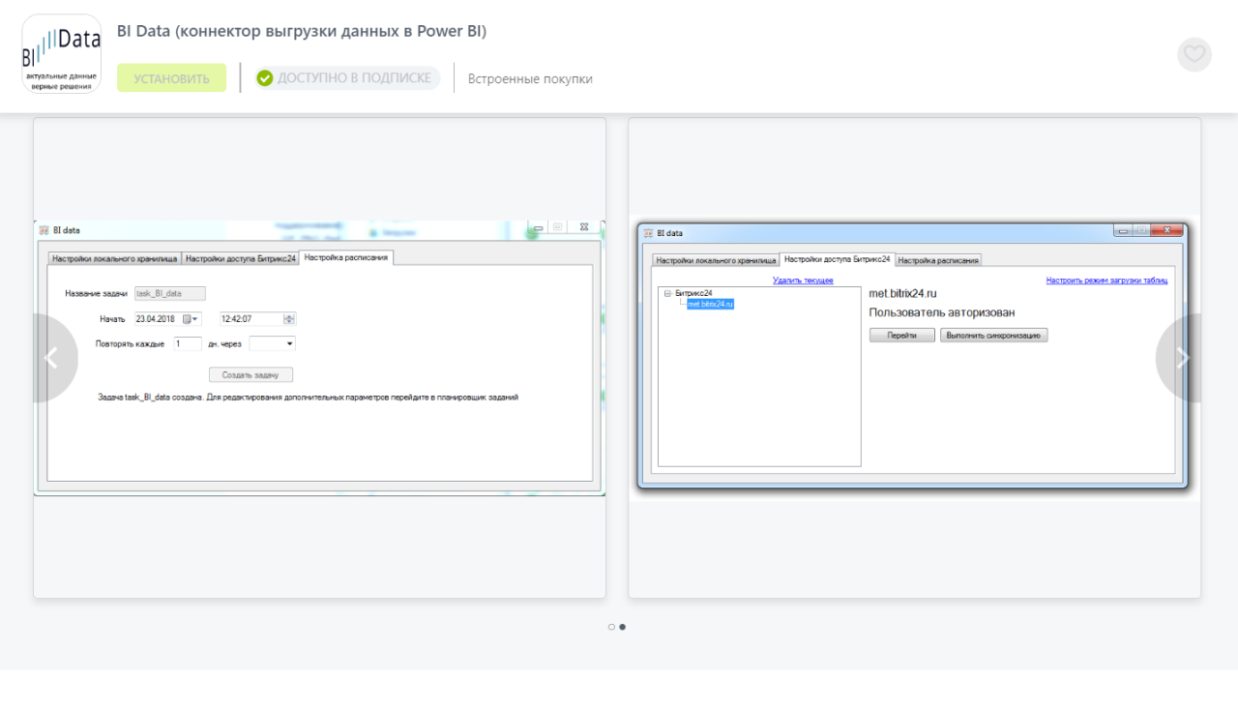Screen dimensions: 1238x709
Task: Select met.bitrix24.ru in the tree
Action: pyautogui.click(x=710, y=304)
